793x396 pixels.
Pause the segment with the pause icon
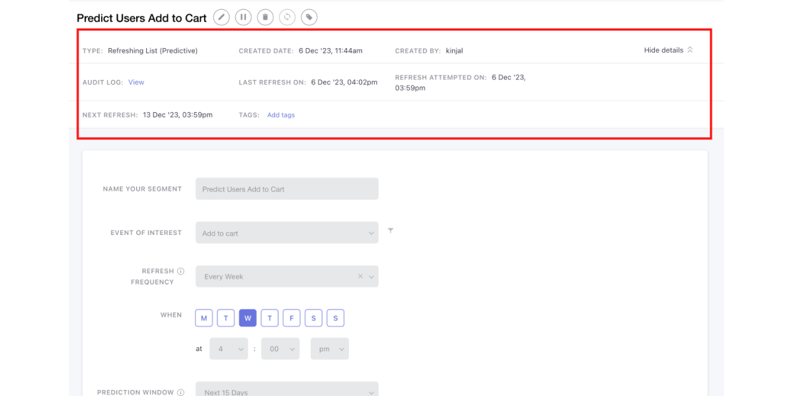pyautogui.click(x=243, y=18)
